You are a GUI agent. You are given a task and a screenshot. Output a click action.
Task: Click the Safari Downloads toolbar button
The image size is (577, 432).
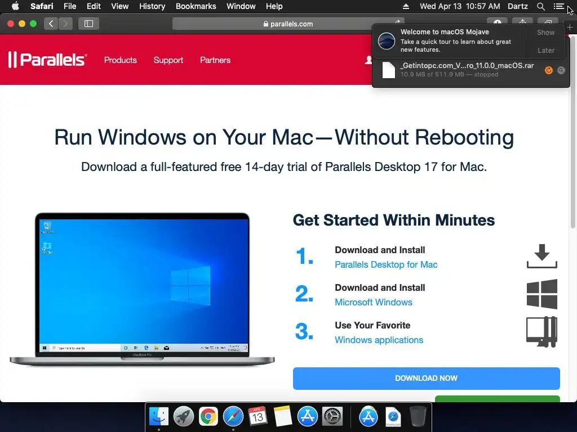[497, 22]
